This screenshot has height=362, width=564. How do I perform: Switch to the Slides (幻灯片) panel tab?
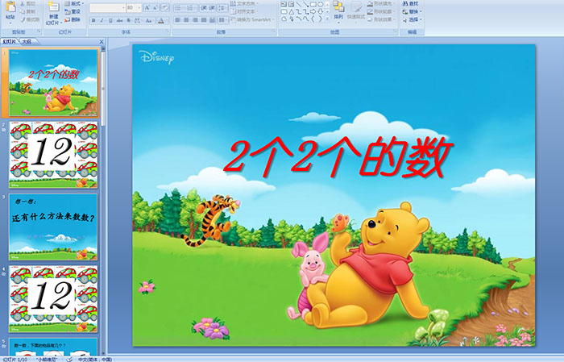pos(9,40)
